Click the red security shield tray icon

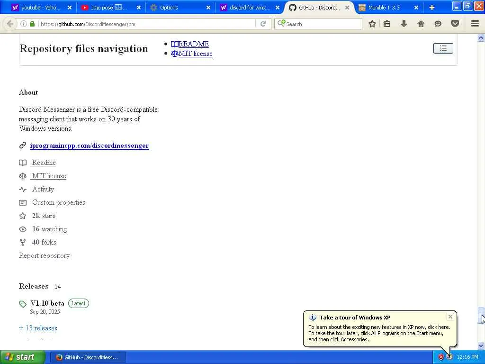pos(441,357)
